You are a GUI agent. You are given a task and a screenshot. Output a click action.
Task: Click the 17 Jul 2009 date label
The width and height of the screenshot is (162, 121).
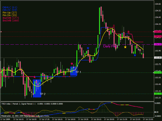tap(5, 119)
